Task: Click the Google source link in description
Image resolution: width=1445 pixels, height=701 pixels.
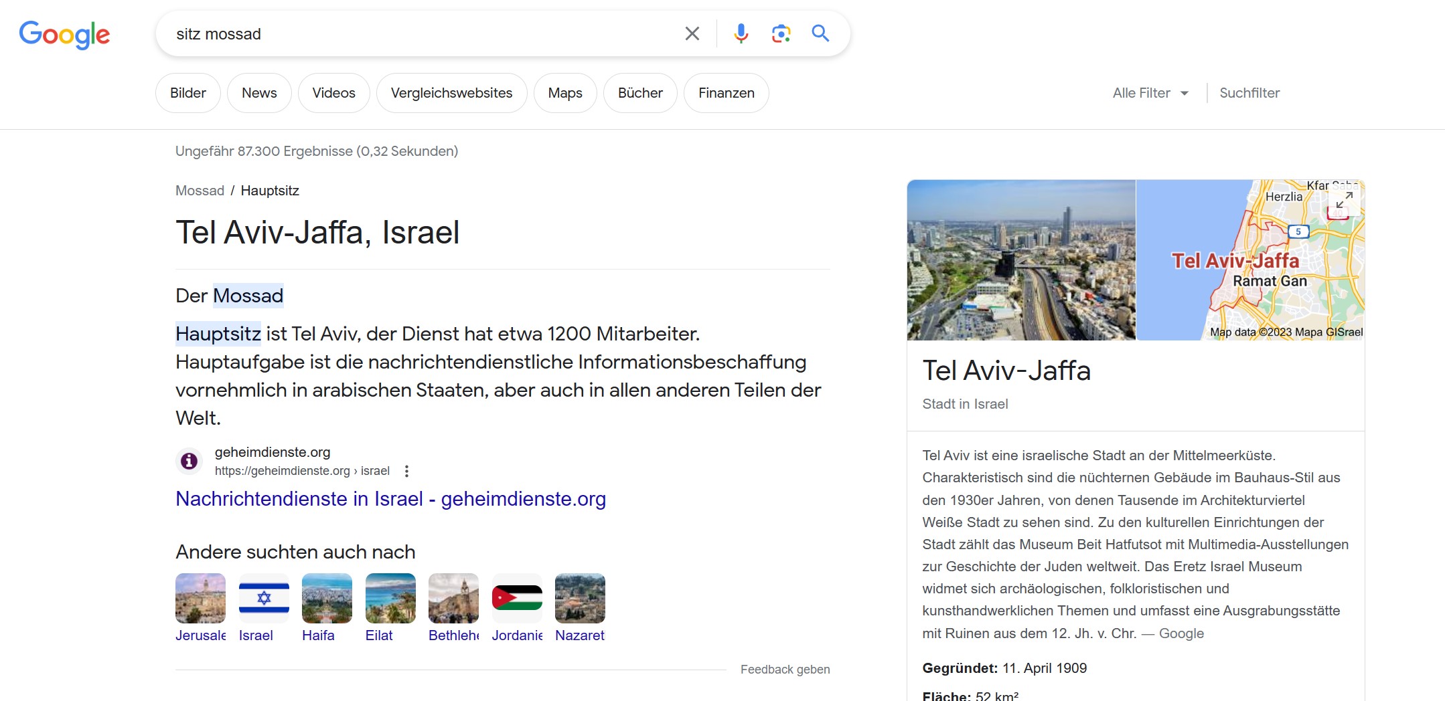Action: click(1181, 633)
